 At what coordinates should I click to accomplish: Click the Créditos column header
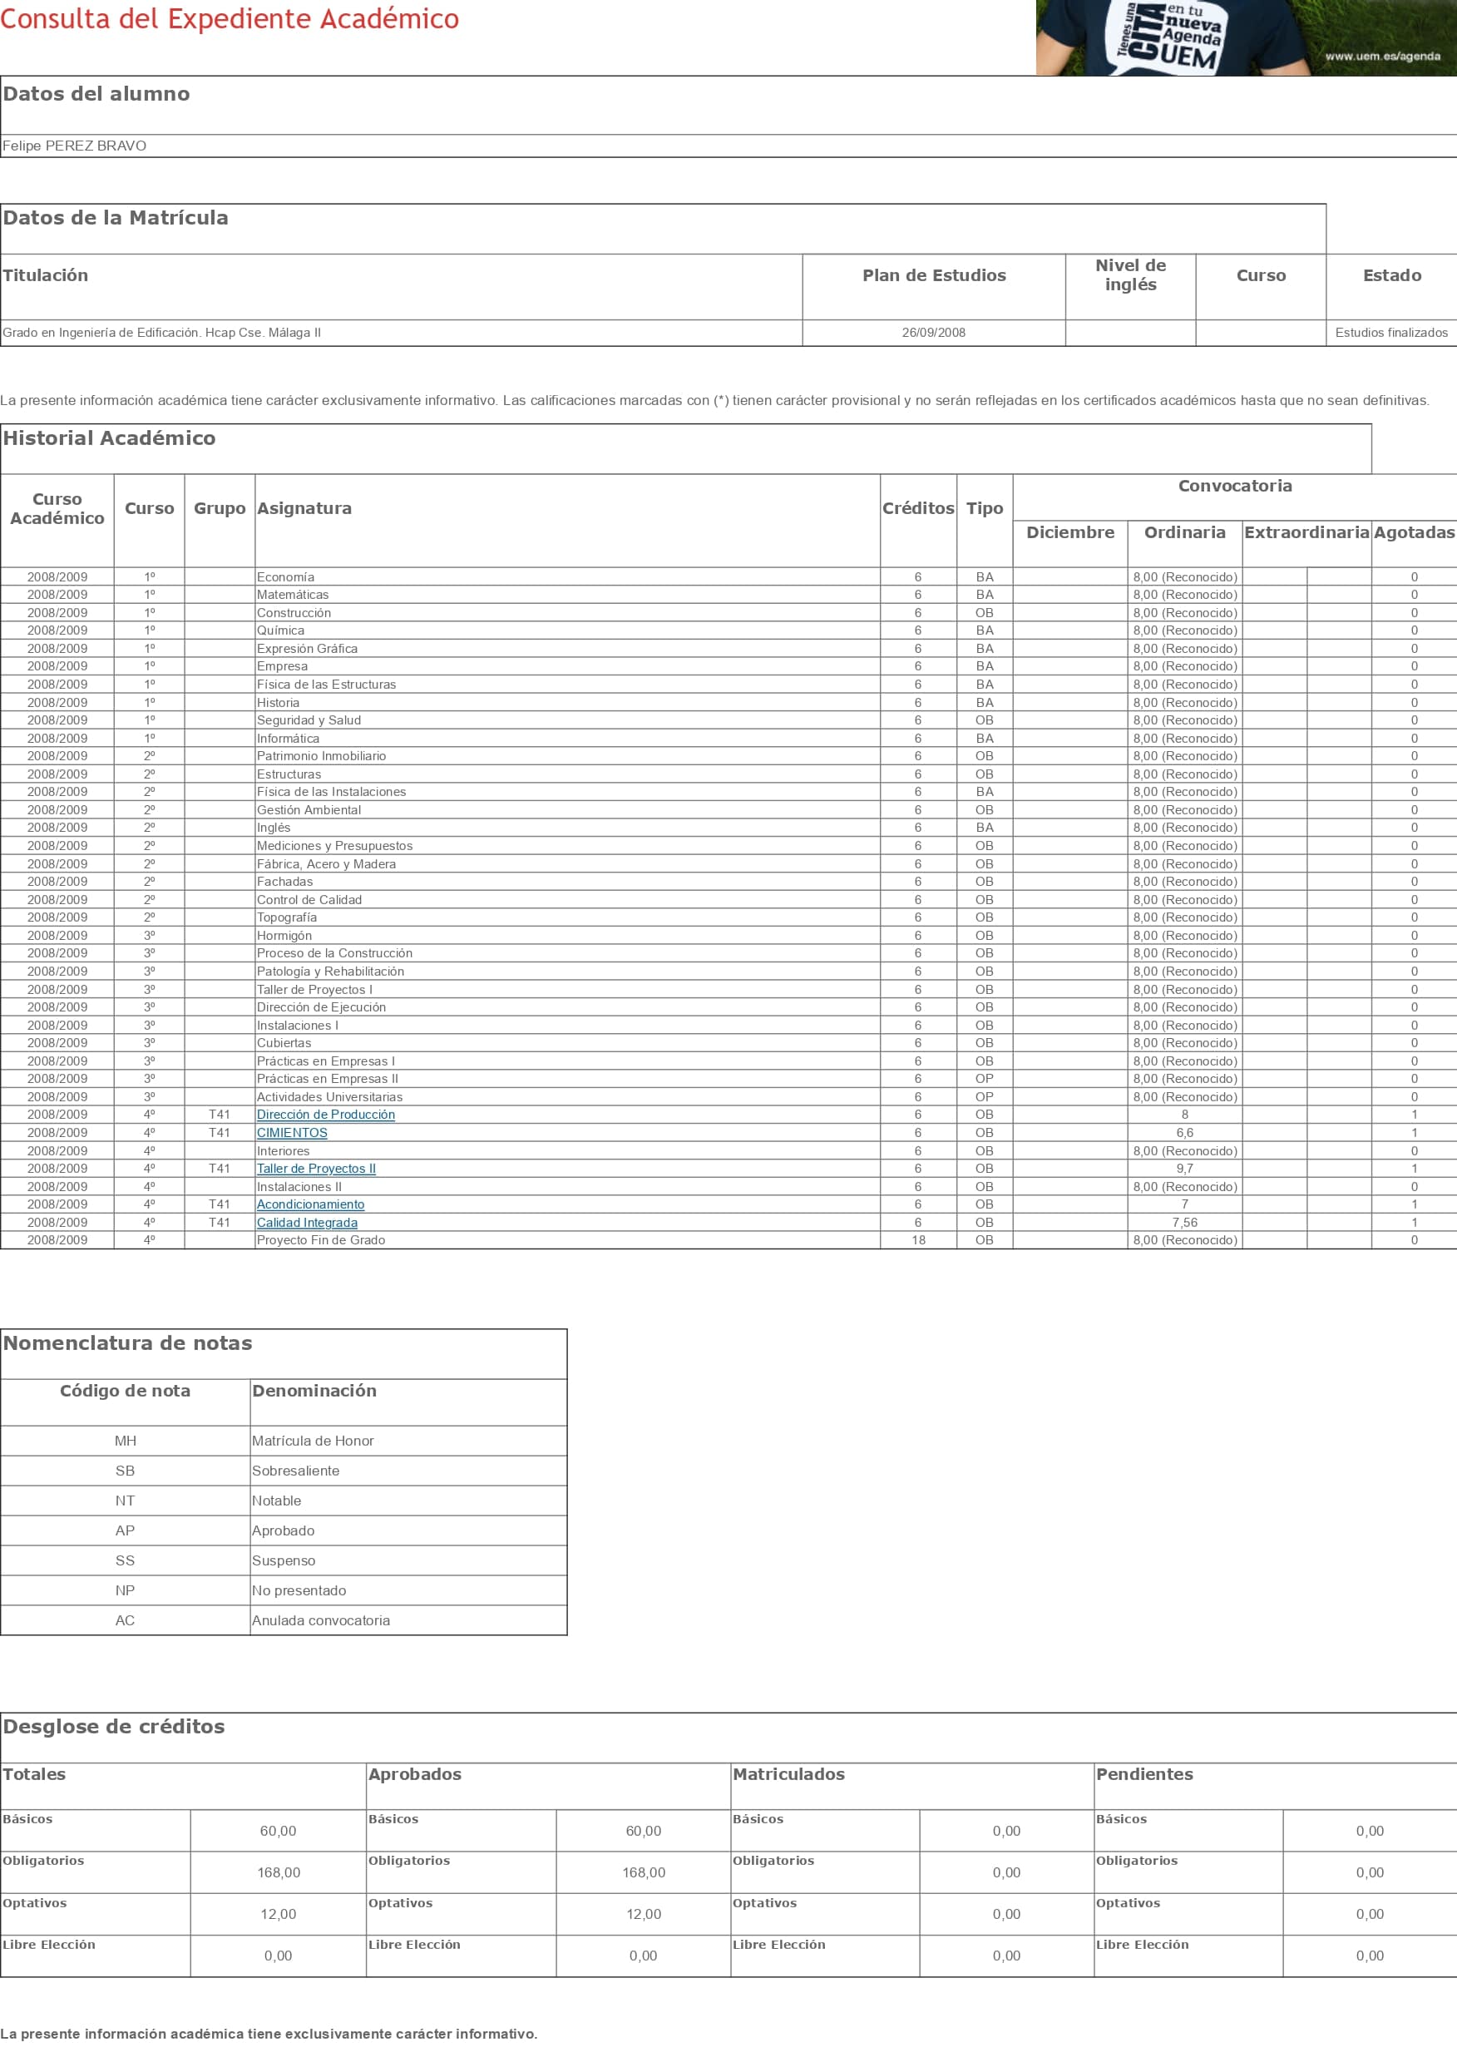pos(917,508)
